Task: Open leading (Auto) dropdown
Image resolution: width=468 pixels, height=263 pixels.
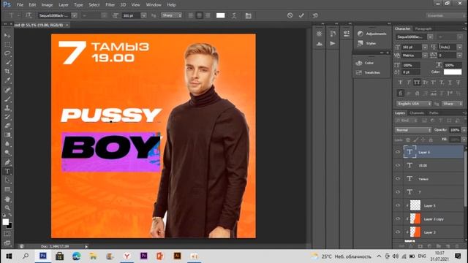Action: [459, 47]
